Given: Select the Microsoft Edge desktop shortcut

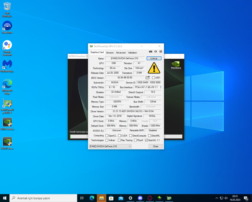Looking at the screenshot, I should pos(7,87).
